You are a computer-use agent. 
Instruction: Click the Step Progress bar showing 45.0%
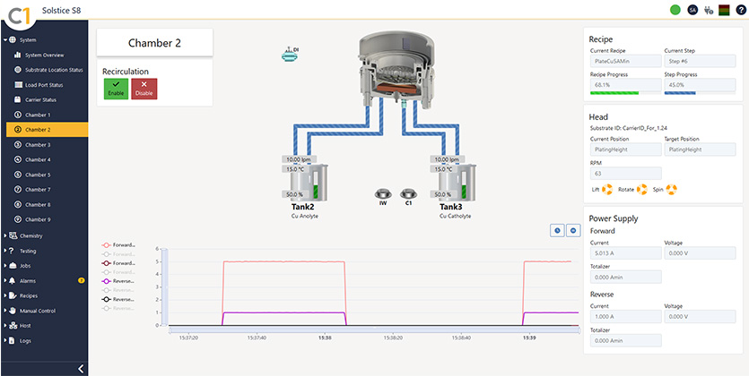tap(700, 93)
